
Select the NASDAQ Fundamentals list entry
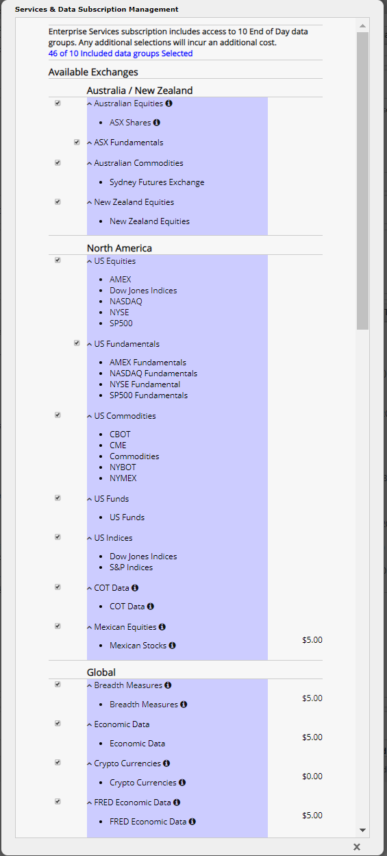[153, 374]
